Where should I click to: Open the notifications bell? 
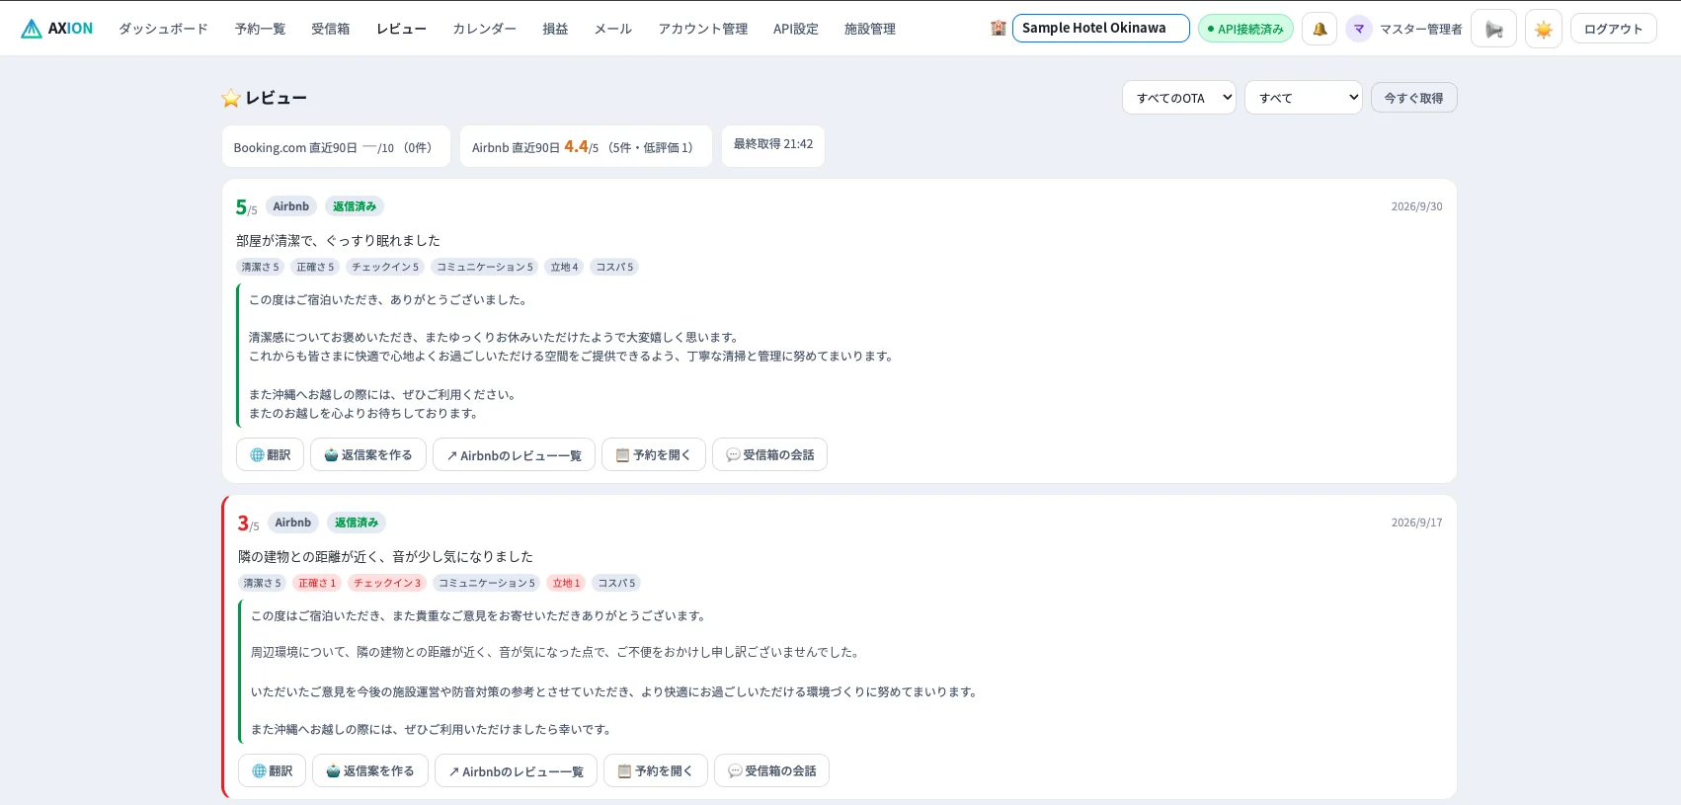click(1320, 29)
